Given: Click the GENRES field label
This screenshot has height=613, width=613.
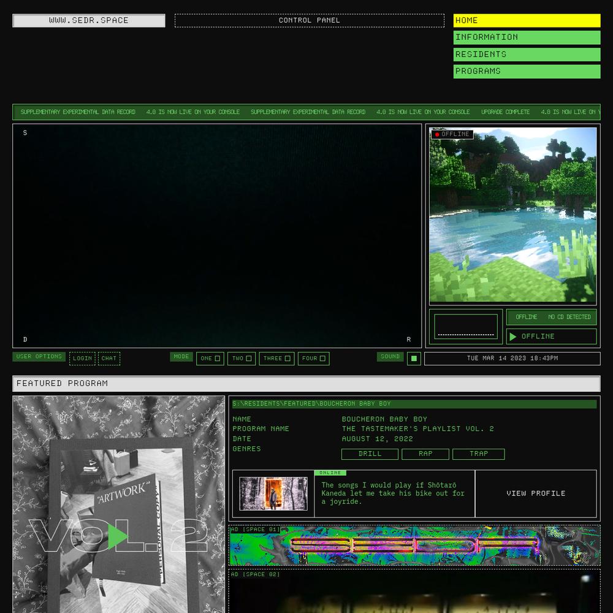Looking at the screenshot, I should click(x=246, y=449).
